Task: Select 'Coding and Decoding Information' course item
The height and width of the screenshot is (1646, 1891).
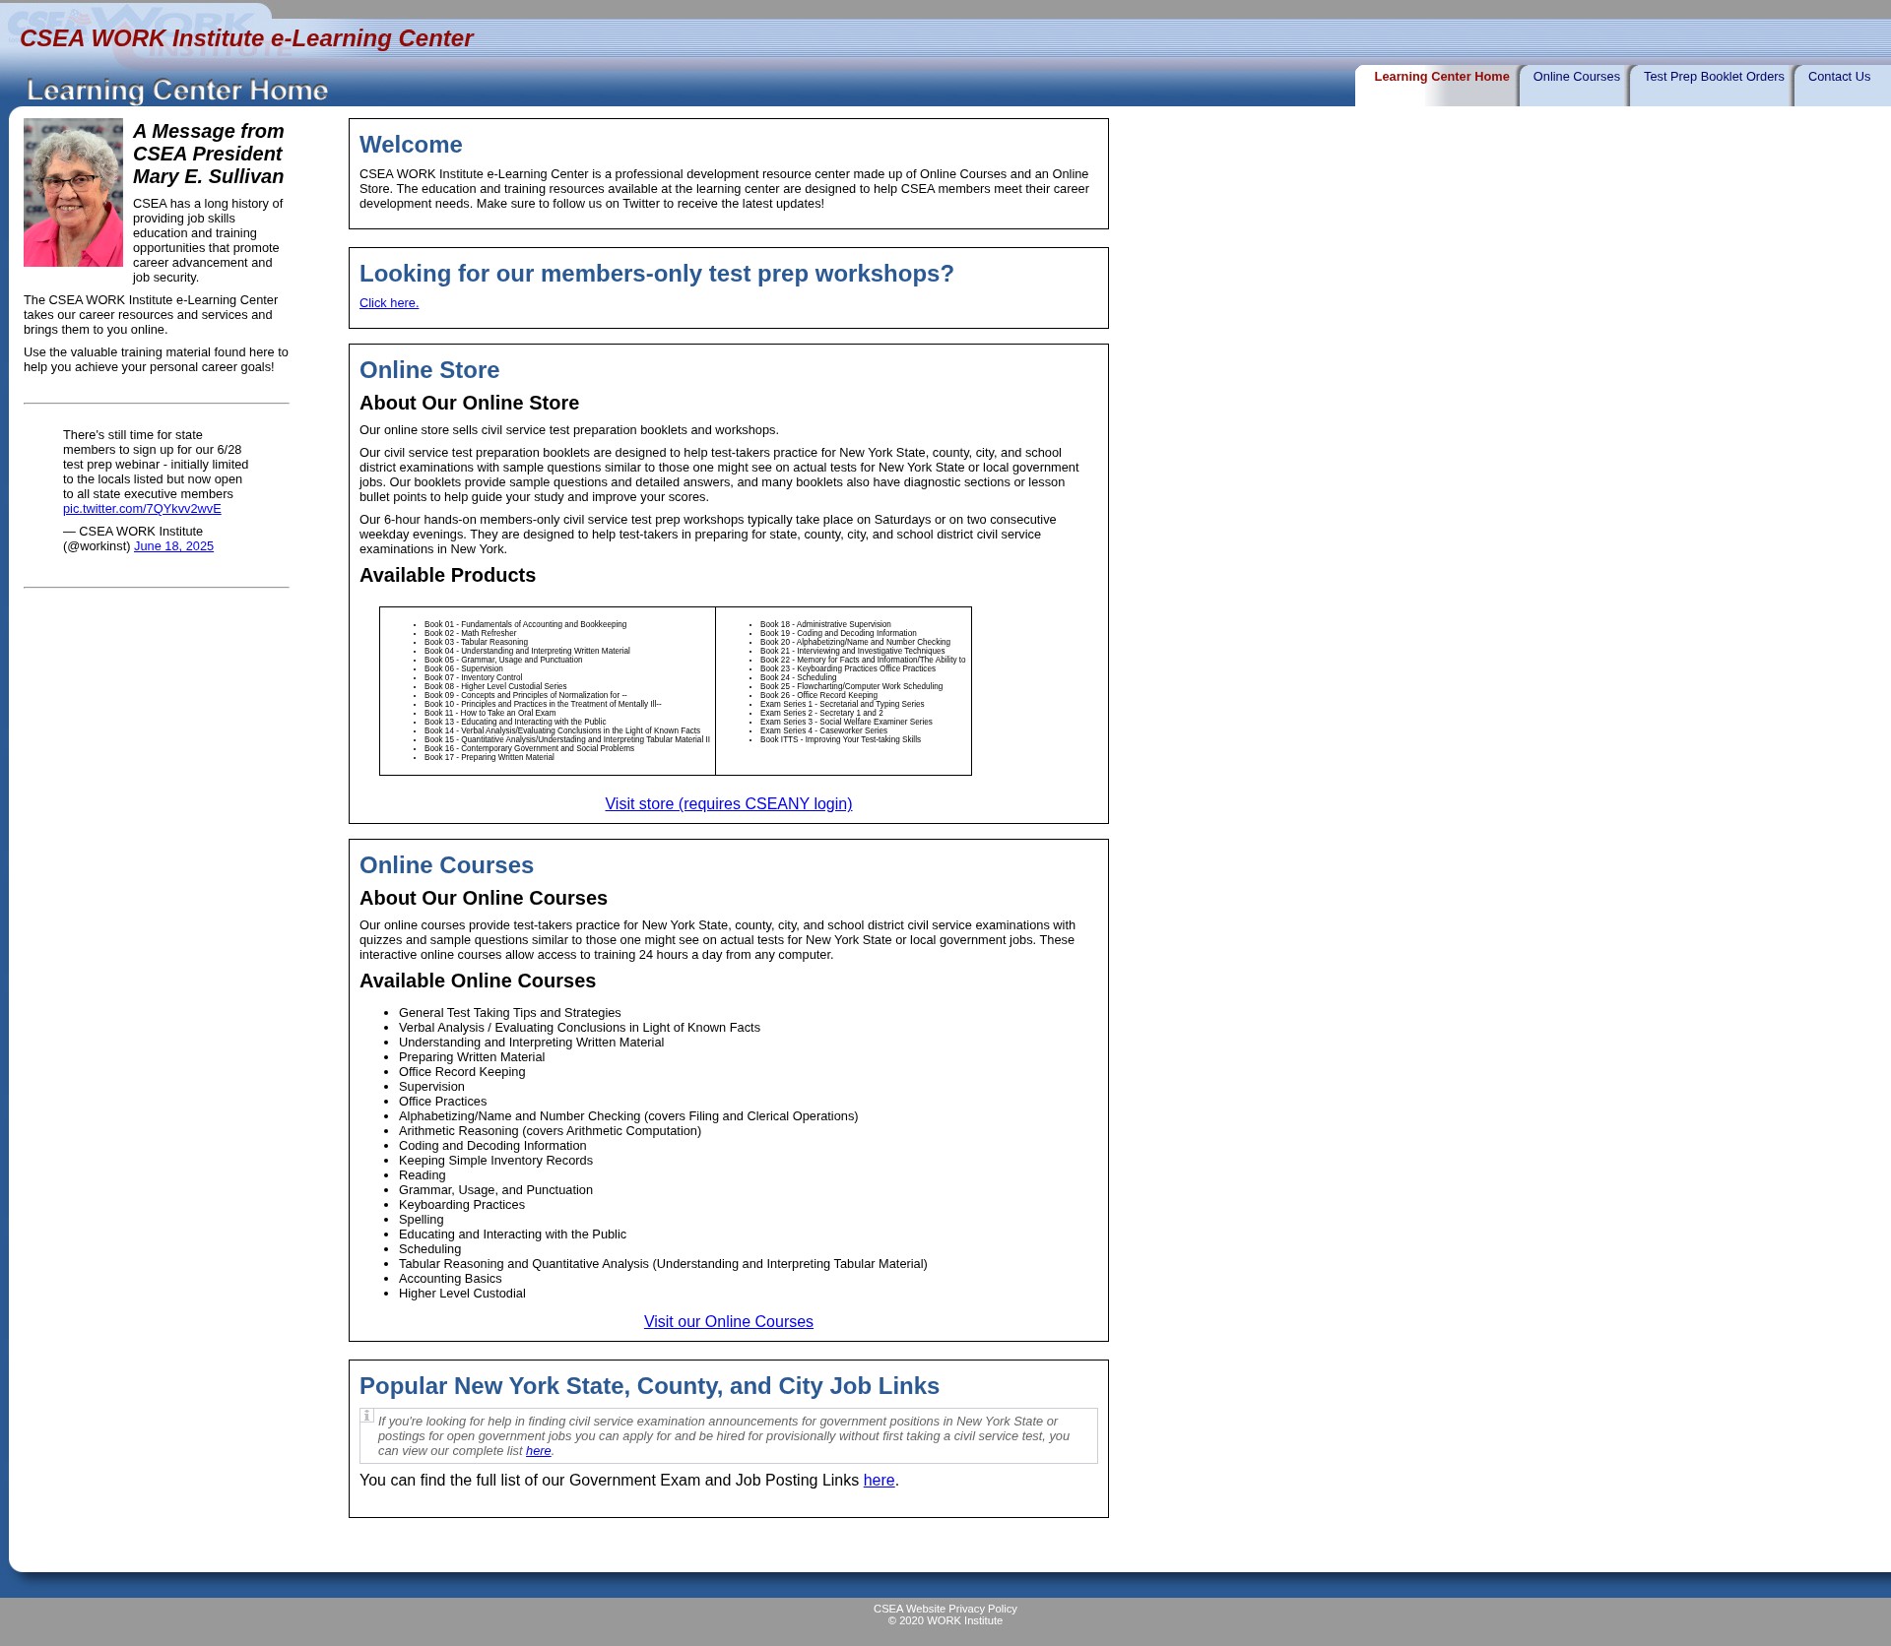Action: (492, 1146)
